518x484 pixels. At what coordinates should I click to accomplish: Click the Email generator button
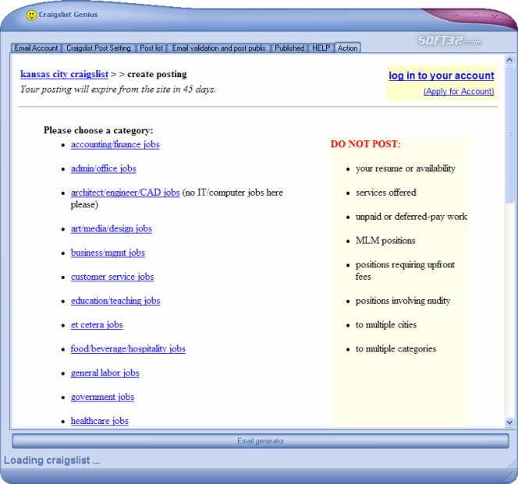tap(261, 441)
